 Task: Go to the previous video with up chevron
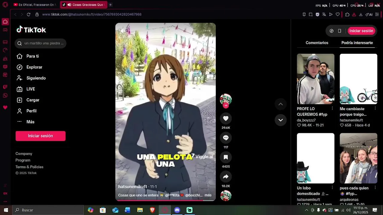pyautogui.click(x=281, y=104)
